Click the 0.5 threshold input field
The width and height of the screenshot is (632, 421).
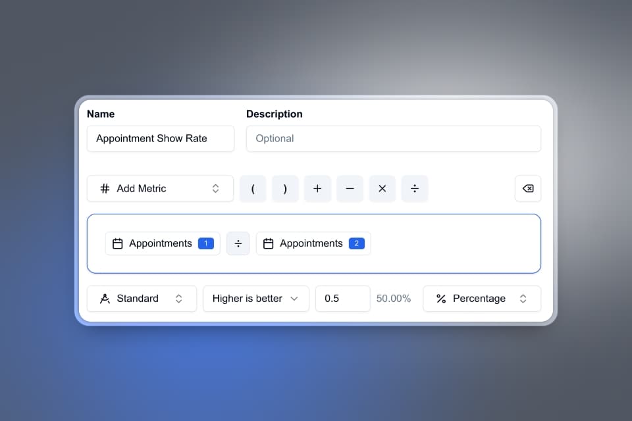pos(342,299)
